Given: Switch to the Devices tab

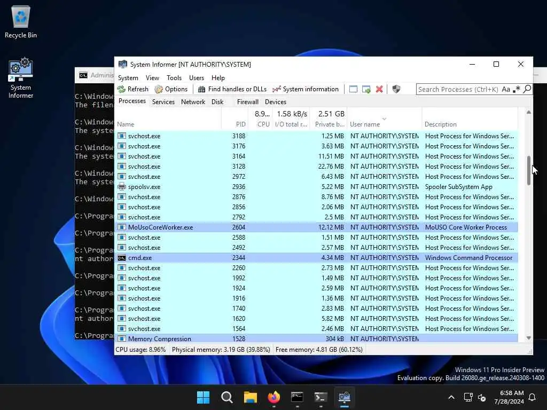Looking at the screenshot, I should coord(276,102).
